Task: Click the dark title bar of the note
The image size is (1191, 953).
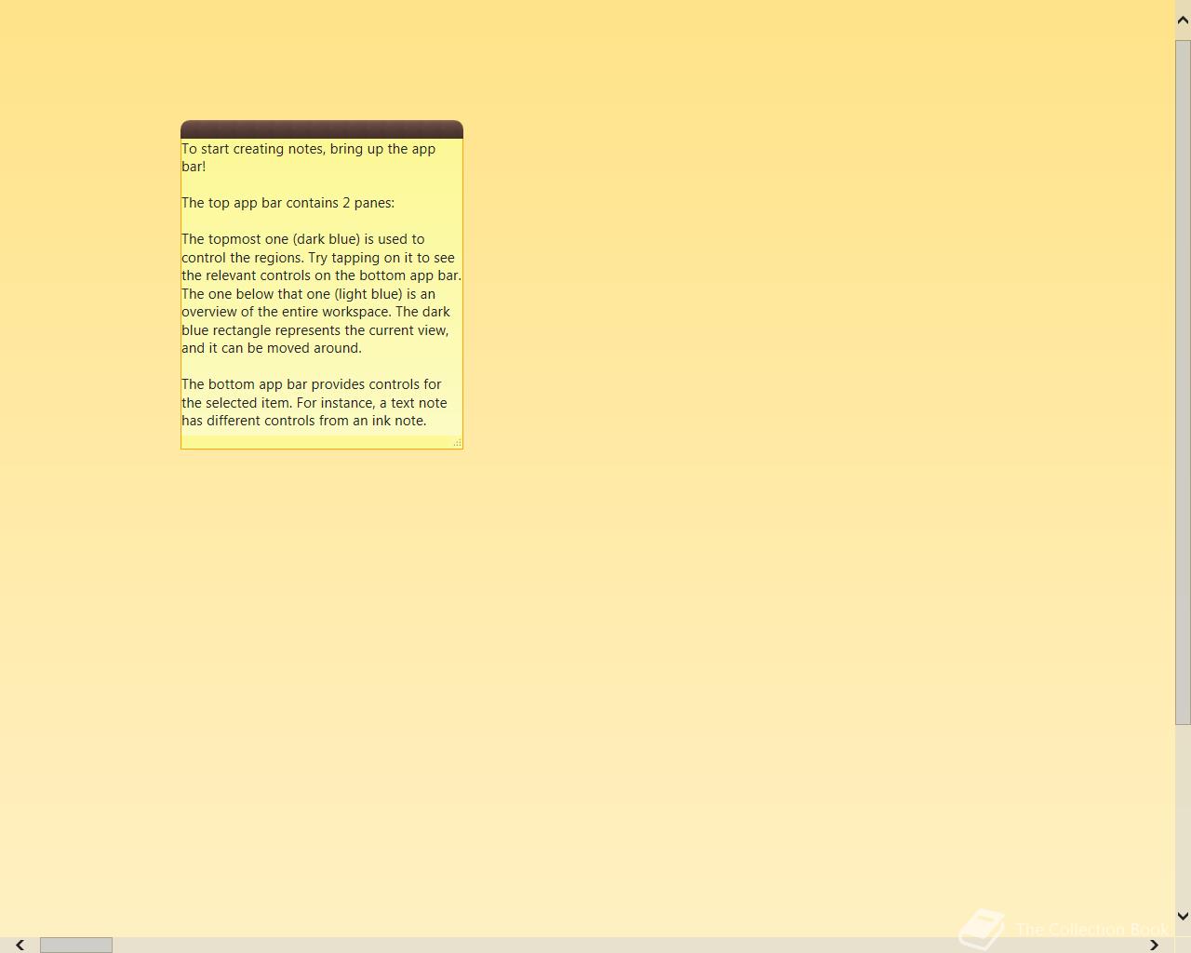Action: point(322,129)
